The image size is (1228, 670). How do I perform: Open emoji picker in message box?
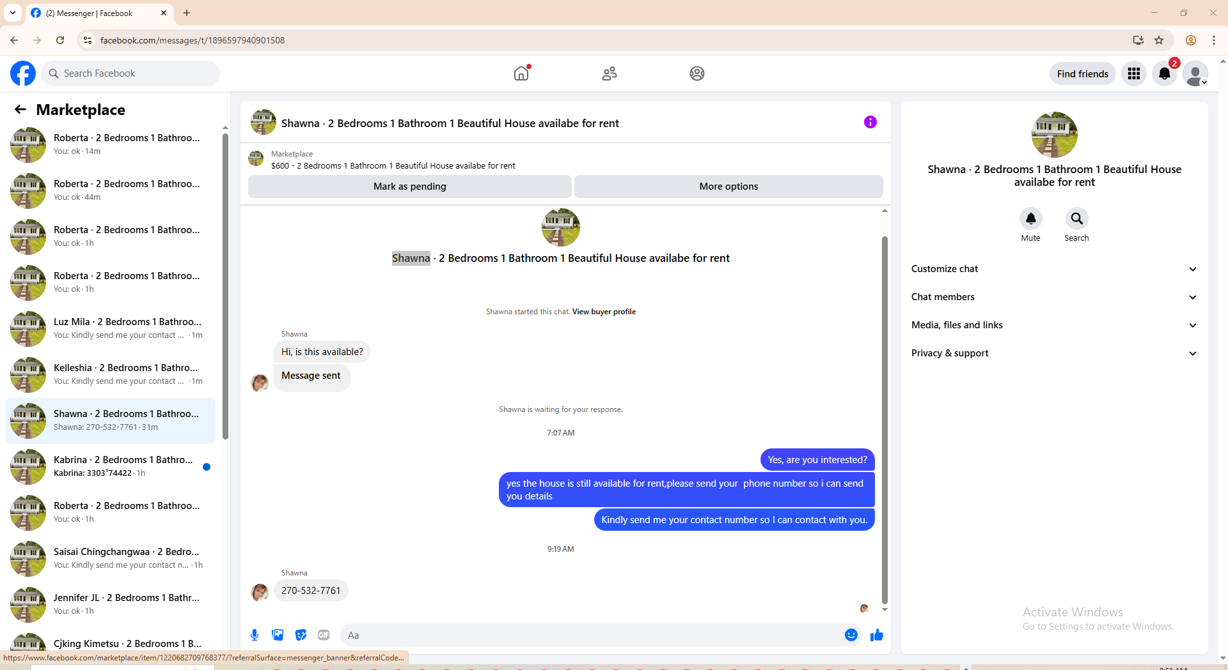coord(851,635)
